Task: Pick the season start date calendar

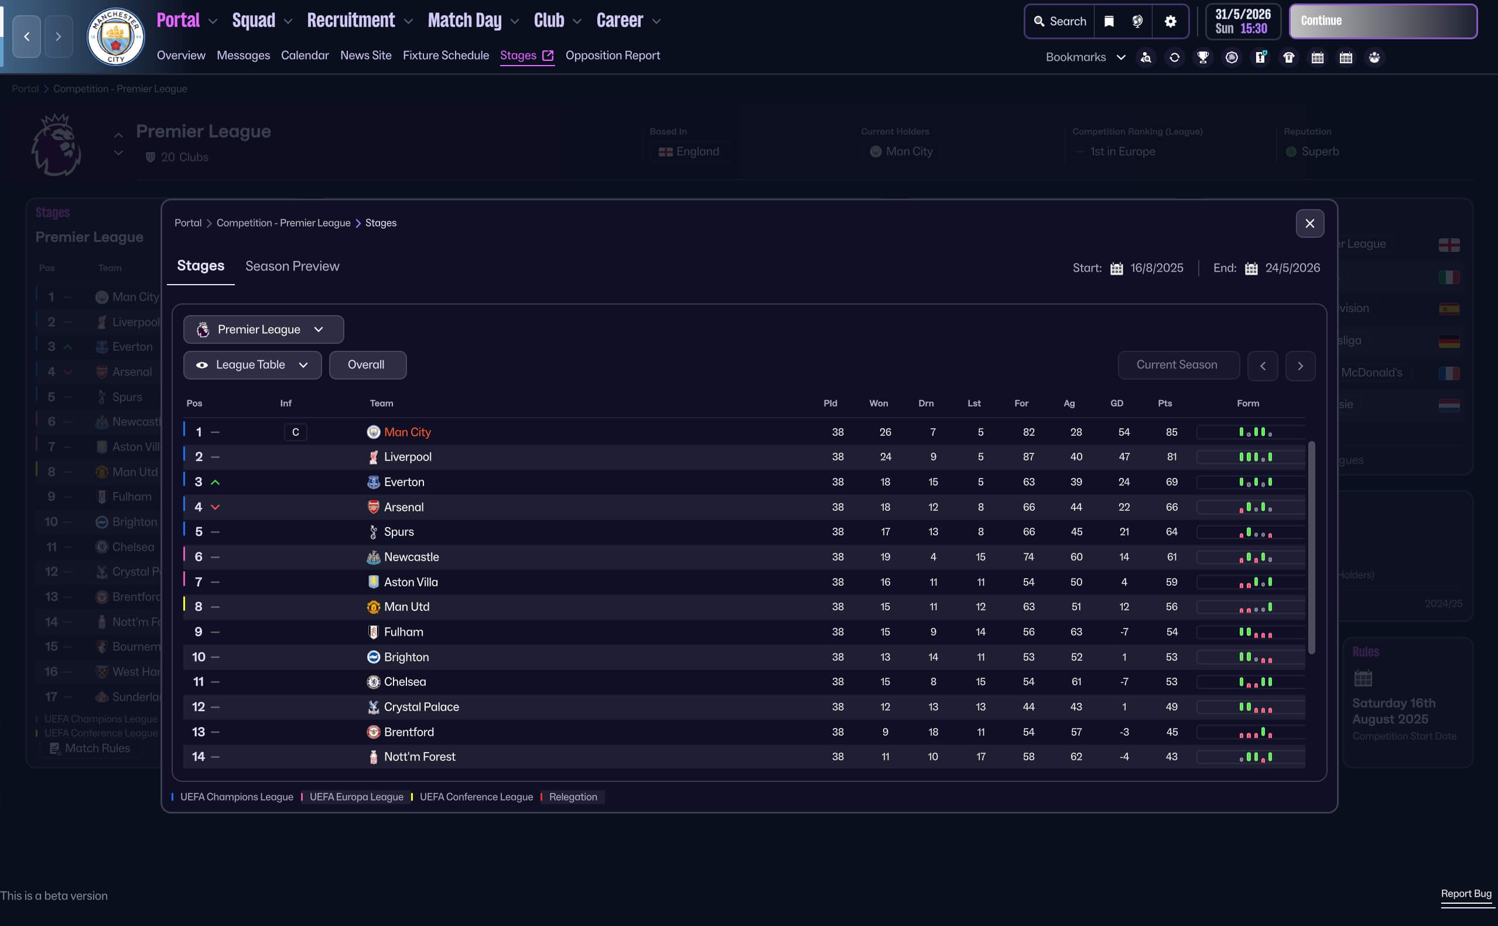Action: click(x=1117, y=268)
